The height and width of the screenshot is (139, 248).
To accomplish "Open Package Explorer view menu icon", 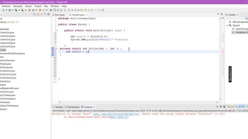I will point(41,14).
